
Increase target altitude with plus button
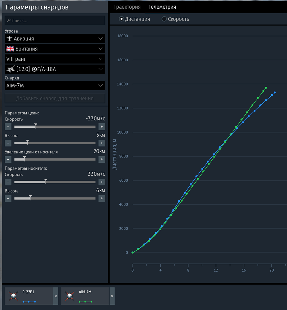102,143
